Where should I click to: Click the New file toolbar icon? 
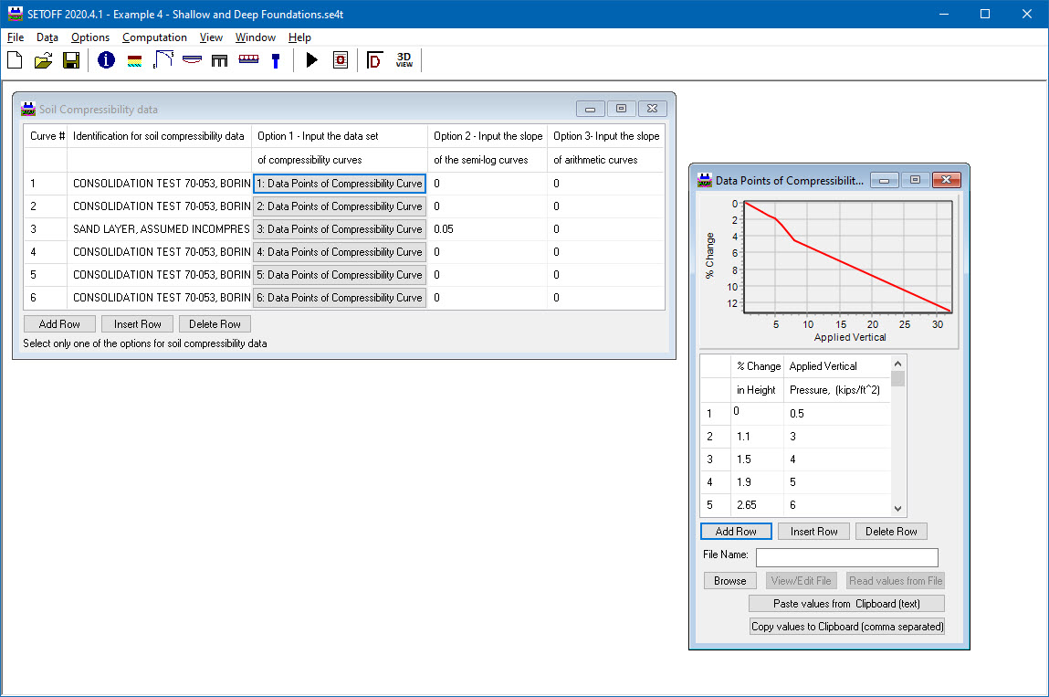15,61
